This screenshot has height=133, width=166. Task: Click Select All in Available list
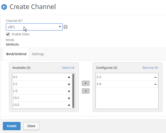[x=68, y=68]
